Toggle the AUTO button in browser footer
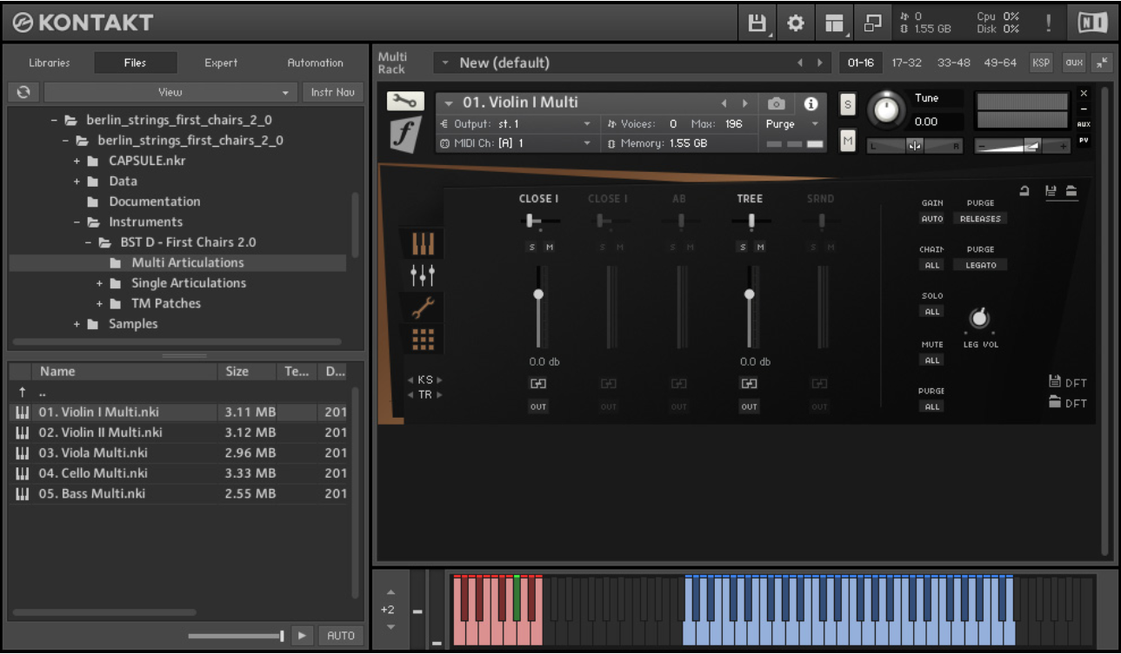 341,636
